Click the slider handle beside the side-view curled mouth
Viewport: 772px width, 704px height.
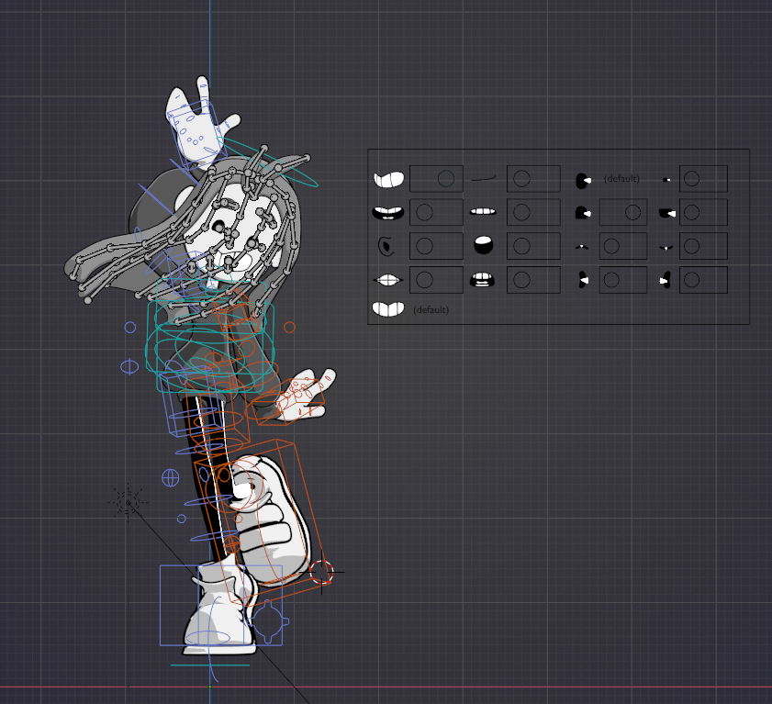424,246
